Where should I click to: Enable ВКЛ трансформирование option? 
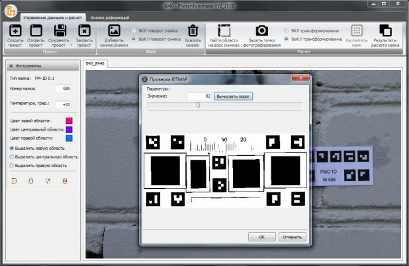[x=286, y=31]
